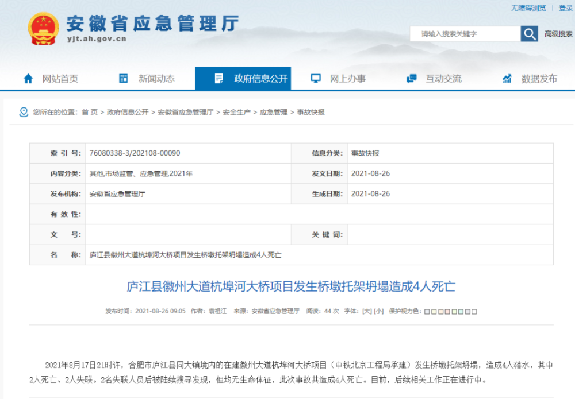575x399 pixels.
Task: Click the national emblem logo
Action: tap(43, 29)
